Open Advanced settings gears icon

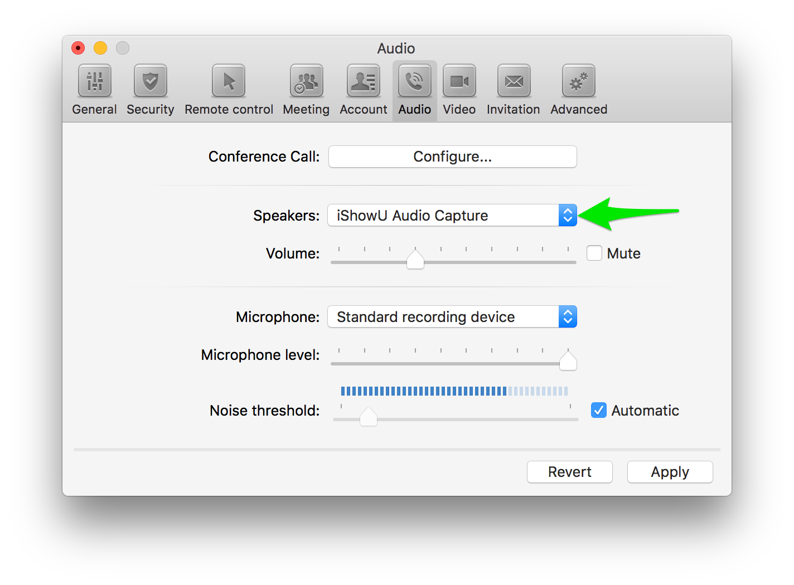579,81
